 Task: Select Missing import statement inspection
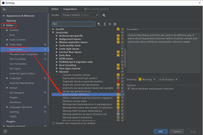coord(77,117)
